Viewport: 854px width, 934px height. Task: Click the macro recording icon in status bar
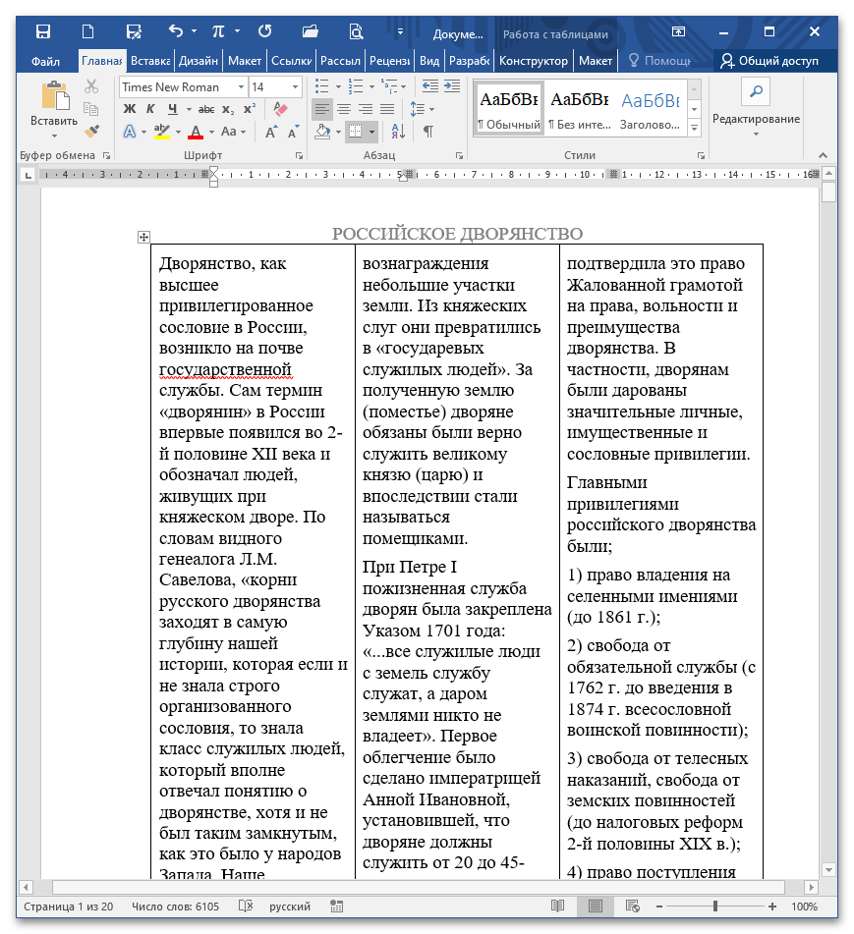click(x=337, y=906)
